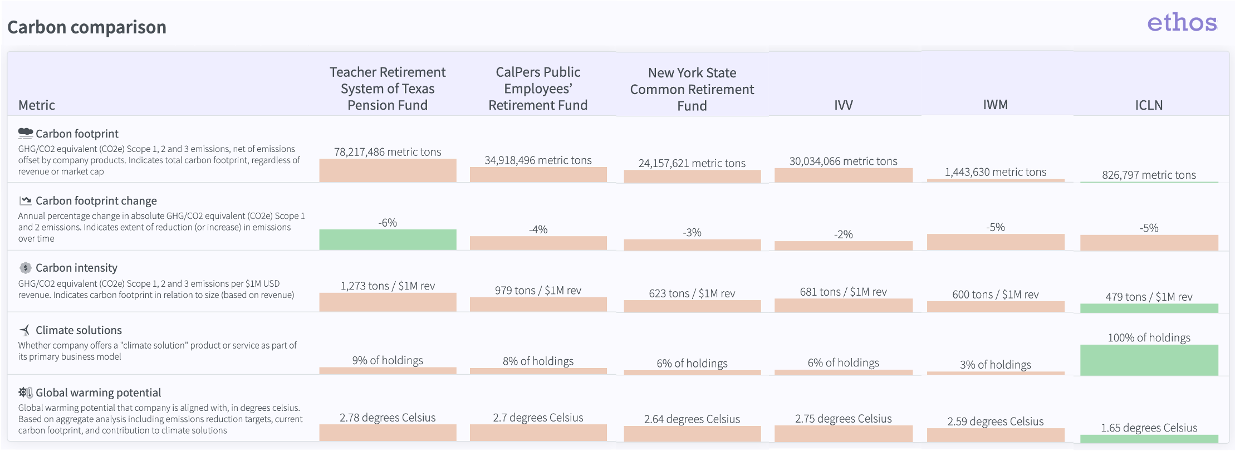Click the -6% carbon footprint change value
1235x451 pixels.
pyautogui.click(x=388, y=223)
